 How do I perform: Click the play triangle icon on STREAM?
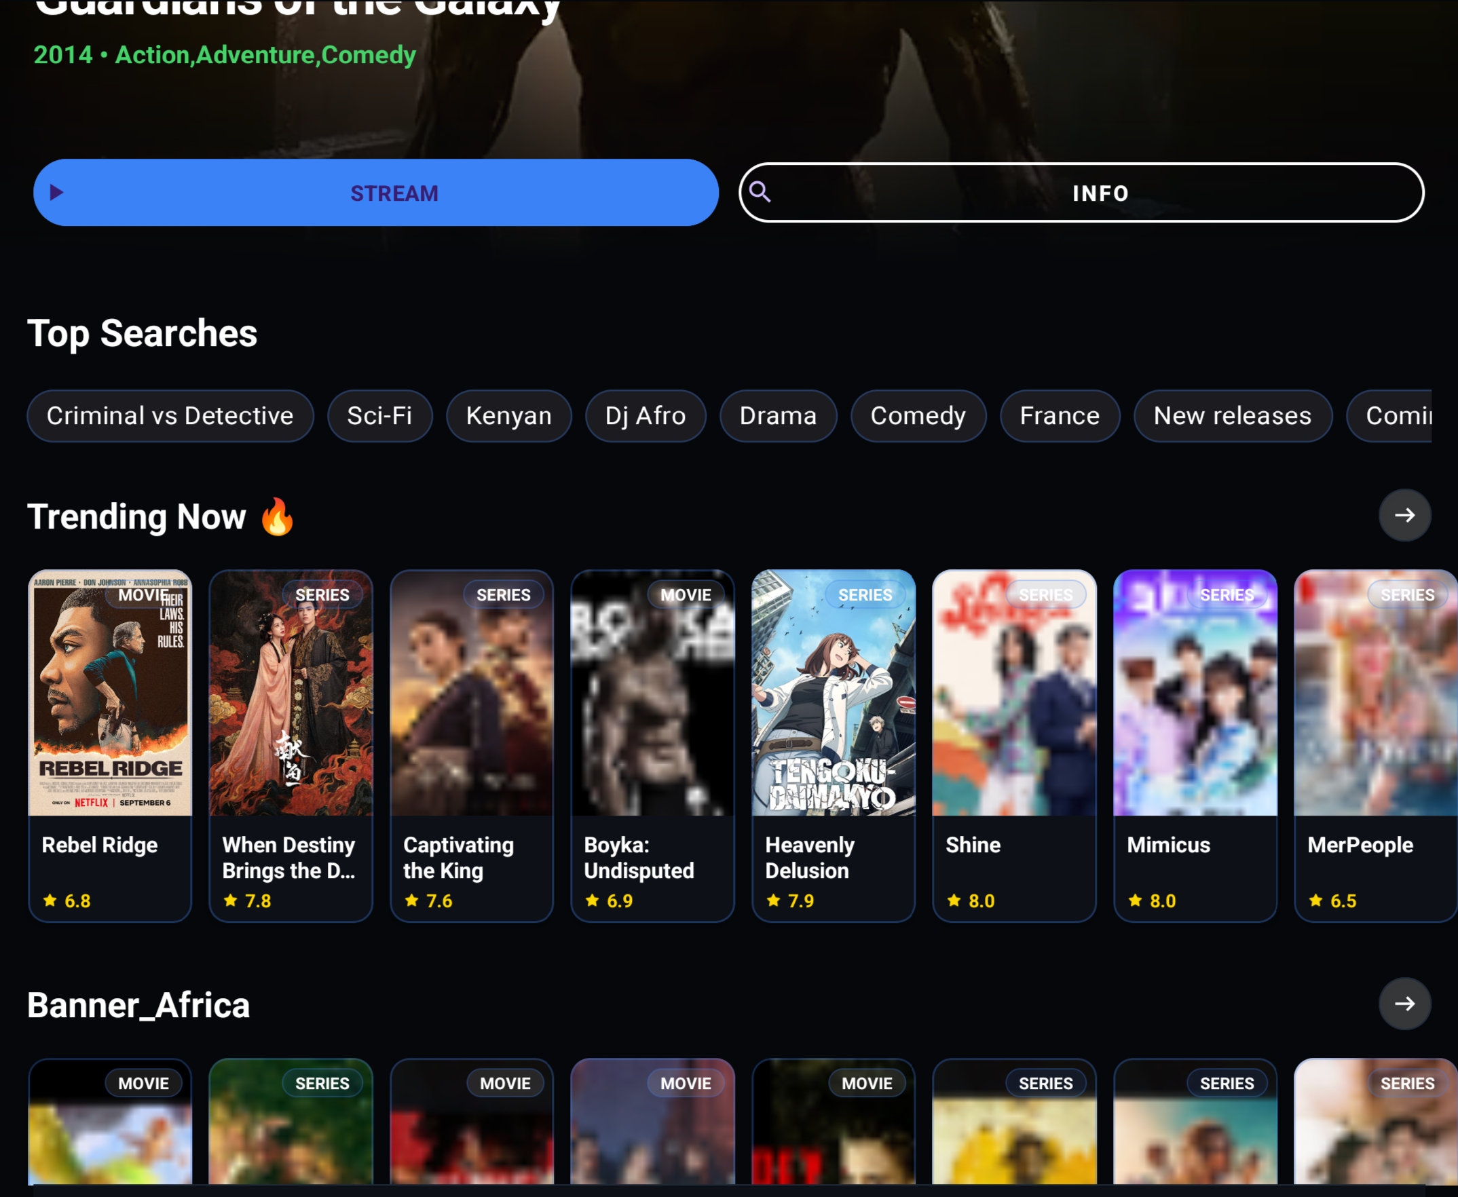tap(56, 193)
